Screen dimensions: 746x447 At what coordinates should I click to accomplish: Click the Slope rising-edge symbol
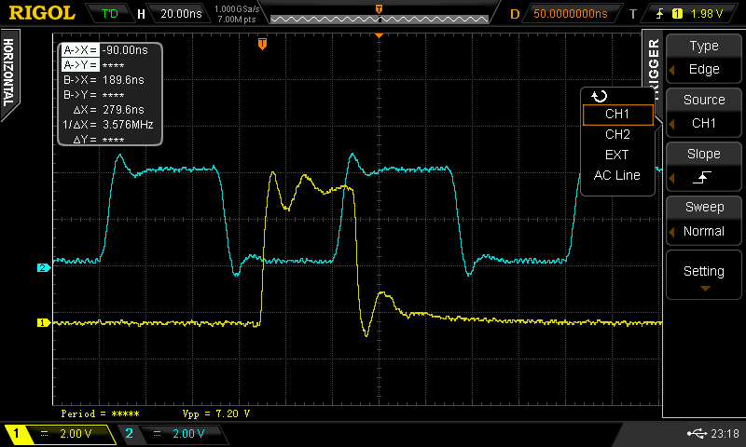[702, 178]
